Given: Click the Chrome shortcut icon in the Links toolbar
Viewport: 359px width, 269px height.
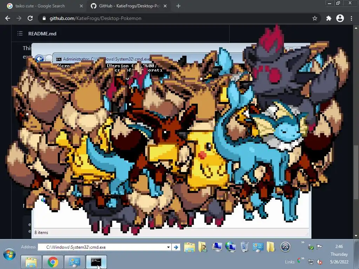Looking at the screenshot, I should click(299, 260).
